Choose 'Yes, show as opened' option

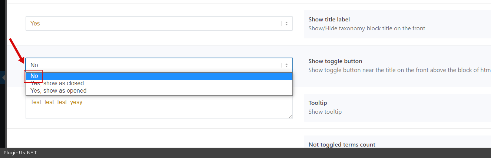[59, 91]
